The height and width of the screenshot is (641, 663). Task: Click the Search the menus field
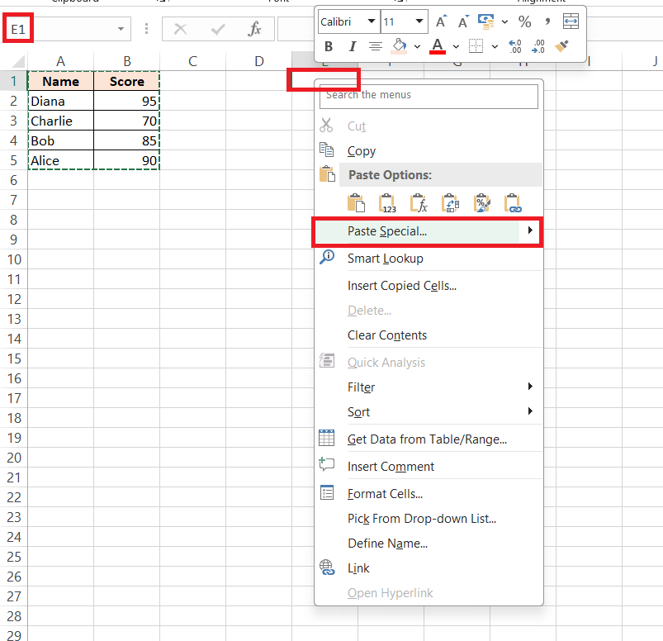click(429, 95)
